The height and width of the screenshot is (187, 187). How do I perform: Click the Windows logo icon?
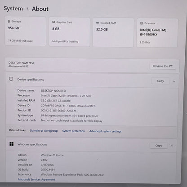tap(12, 144)
